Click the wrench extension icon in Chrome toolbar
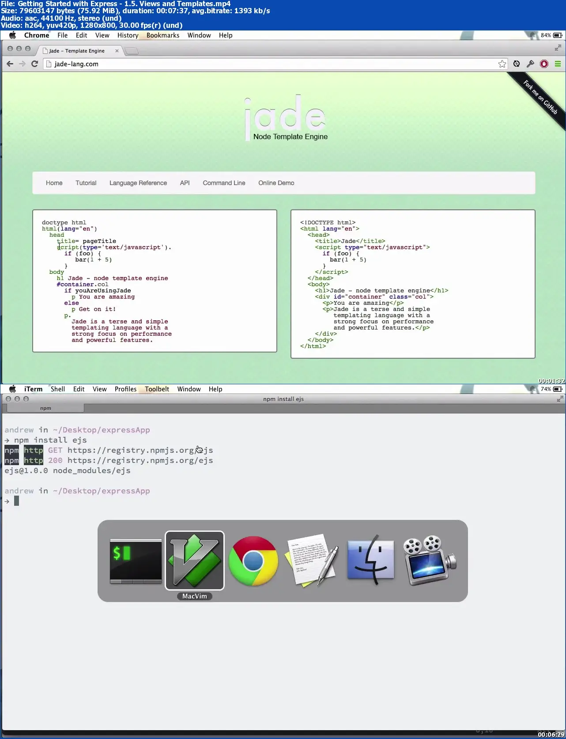 pos(530,64)
